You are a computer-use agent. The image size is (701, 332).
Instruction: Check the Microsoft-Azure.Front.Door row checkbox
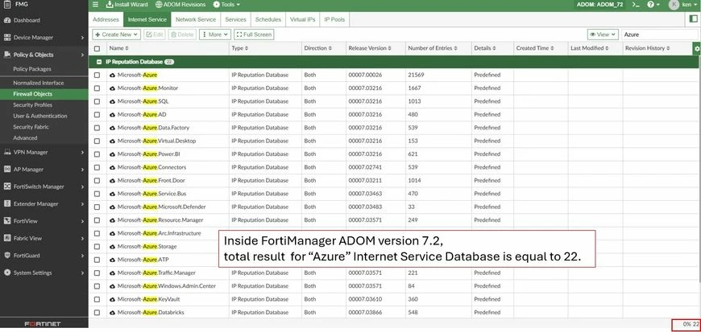(x=97, y=181)
